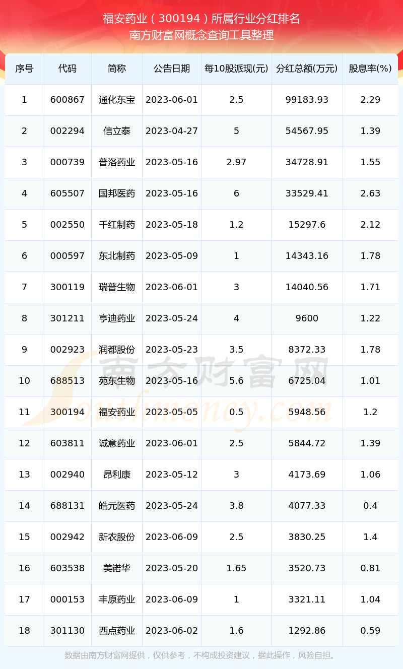Click stock code 002550
The image size is (403, 669).
pos(68,225)
